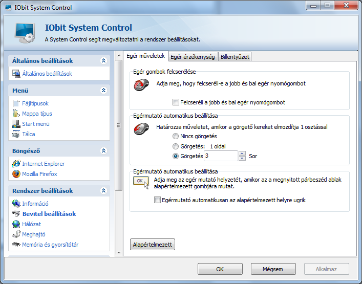
Task: Close the IObit System Control window
Action: tap(346, 5)
